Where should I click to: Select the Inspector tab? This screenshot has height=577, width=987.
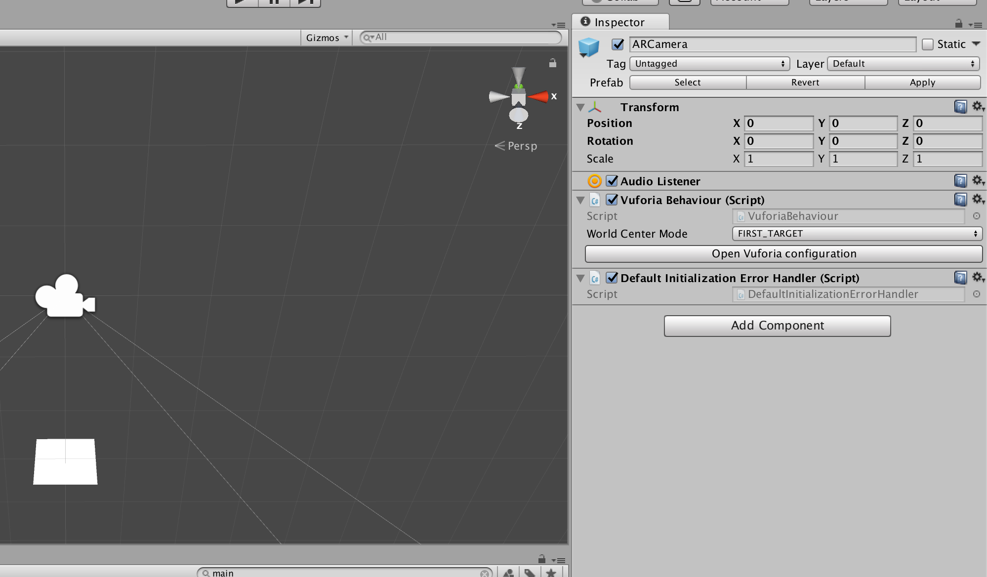tap(619, 22)
